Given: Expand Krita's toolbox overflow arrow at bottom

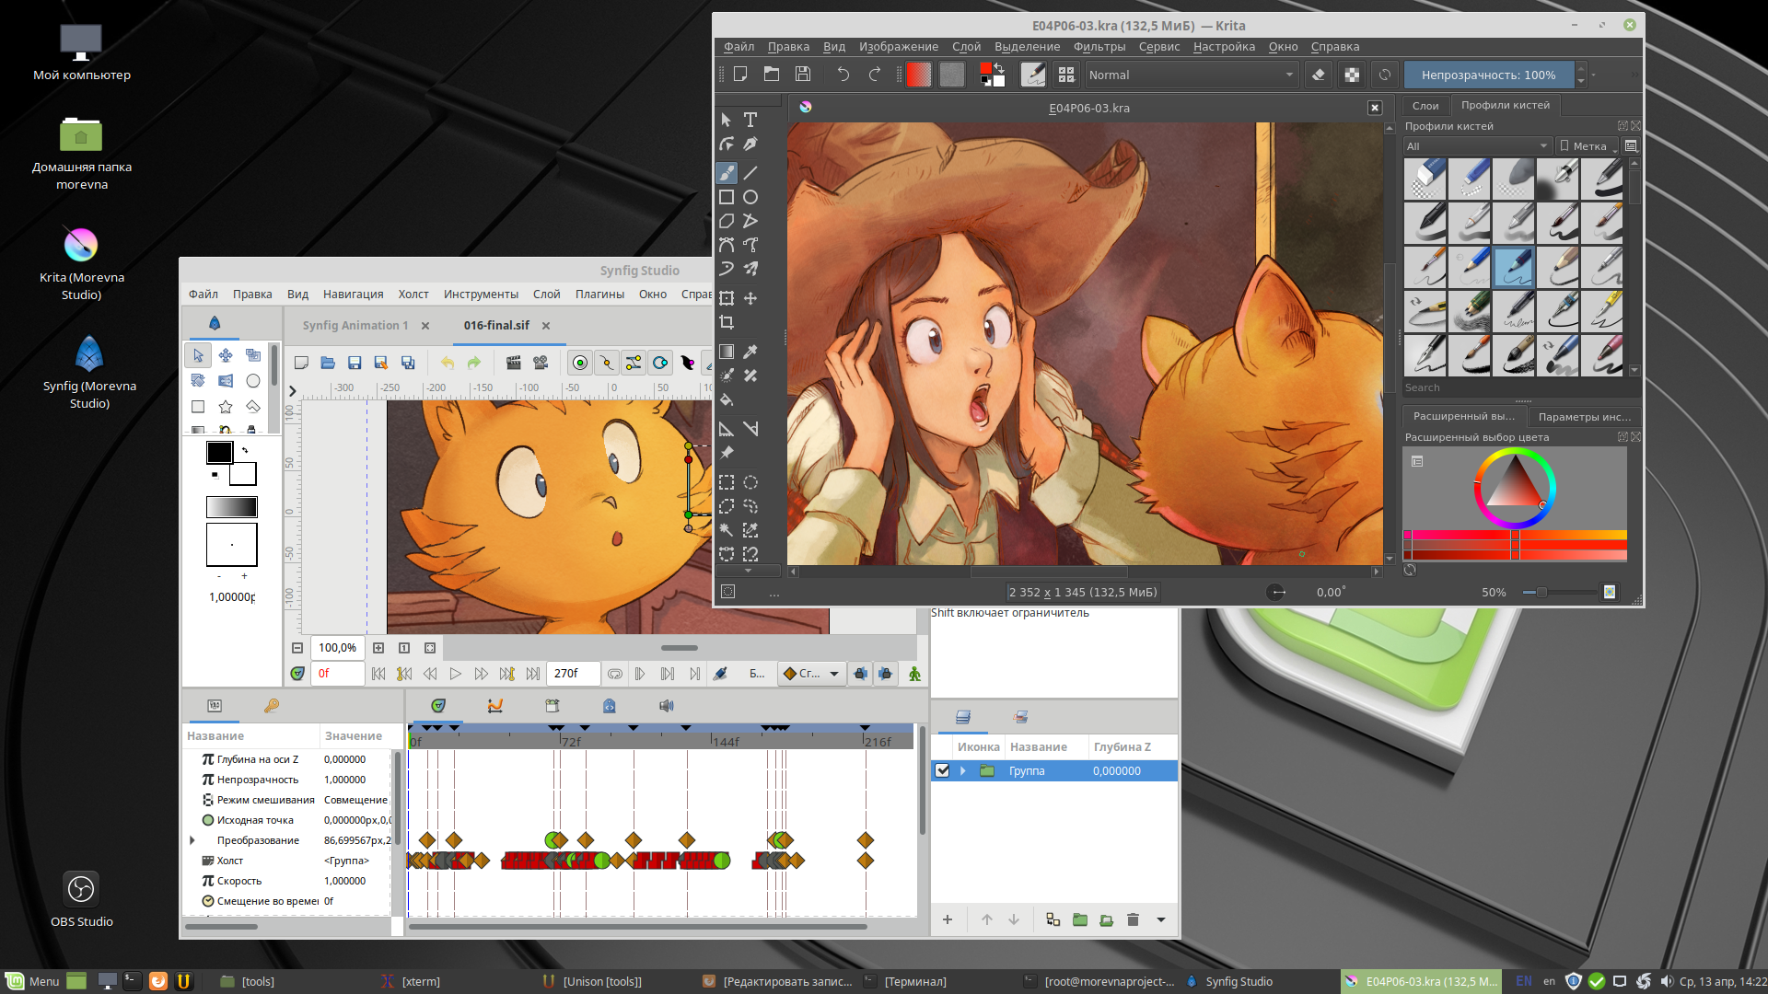Looking at the screenshot, I should coord(748,572).
